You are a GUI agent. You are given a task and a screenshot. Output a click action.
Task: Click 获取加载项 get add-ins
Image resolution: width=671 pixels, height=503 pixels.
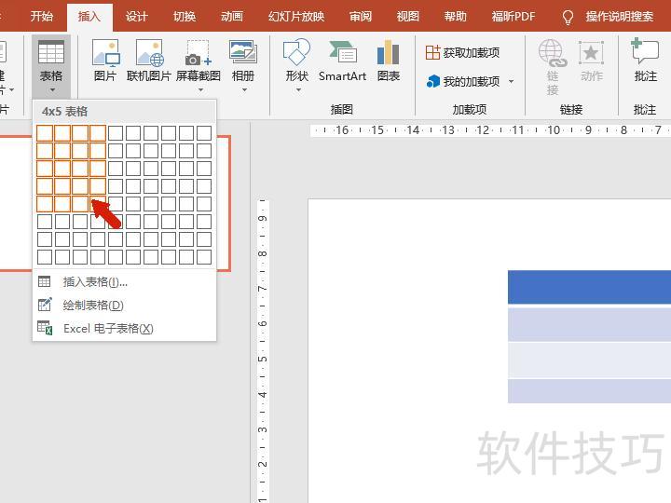tap(462, 52)
